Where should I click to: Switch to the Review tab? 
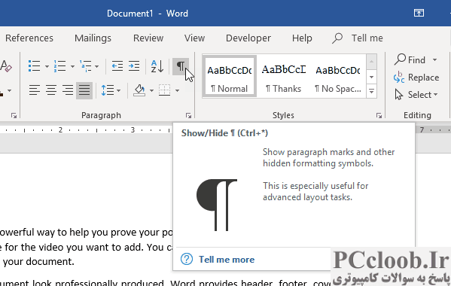[148, 38]
